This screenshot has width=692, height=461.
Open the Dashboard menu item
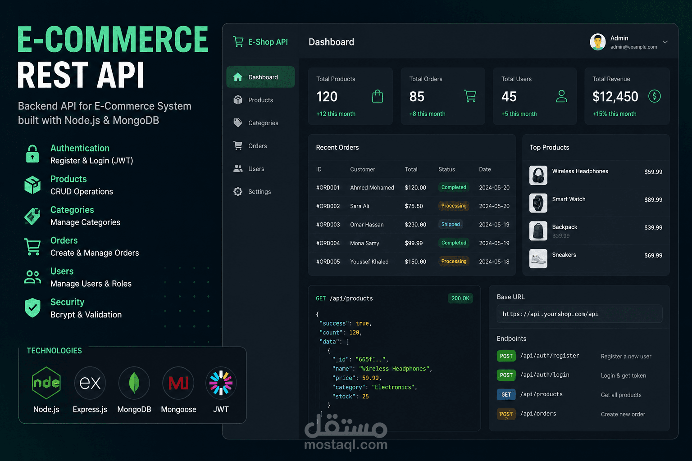(260, 77)
